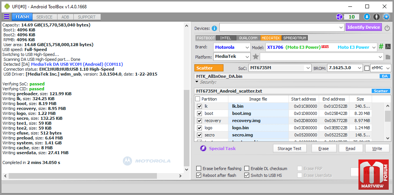394x195 pixels.
Task: Click the Read button
Action: [x=351, y=148]
